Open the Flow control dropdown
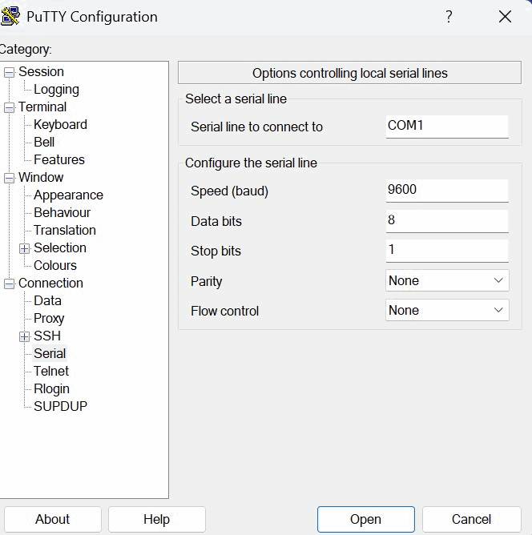 [x=447, y=310]
